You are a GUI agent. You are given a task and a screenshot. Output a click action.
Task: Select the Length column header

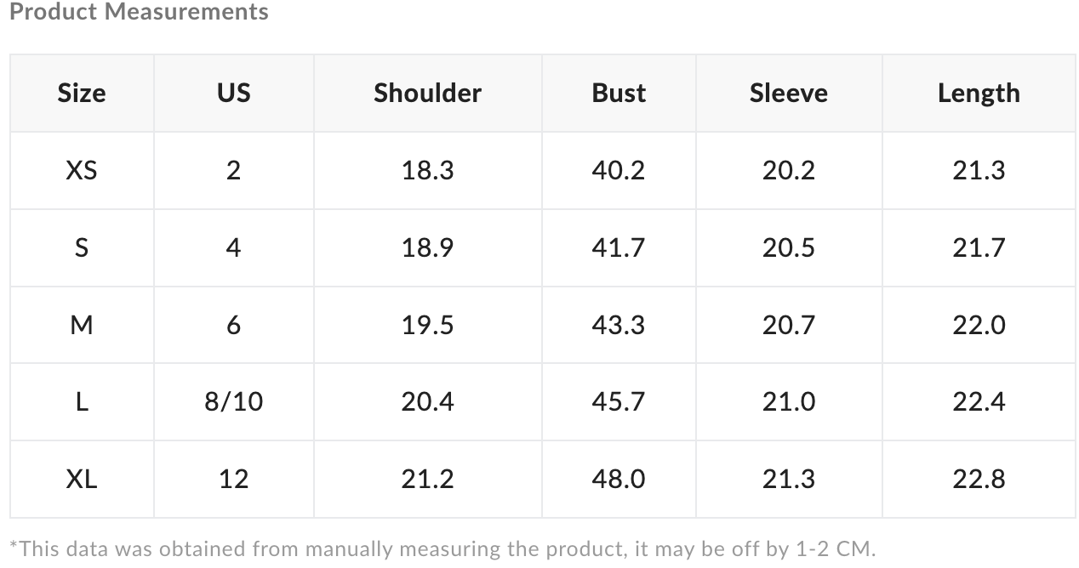pyautogui.click(x=979, y=93)
